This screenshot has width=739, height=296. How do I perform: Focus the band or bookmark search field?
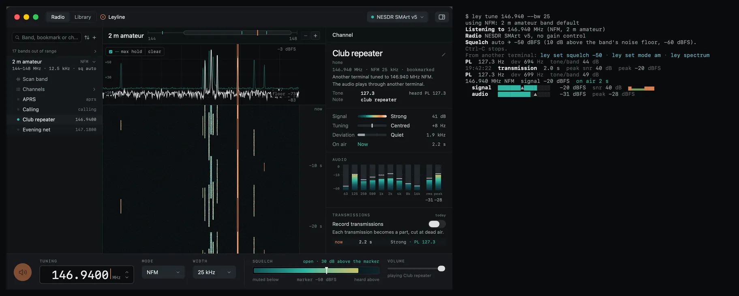coord(47,38)
